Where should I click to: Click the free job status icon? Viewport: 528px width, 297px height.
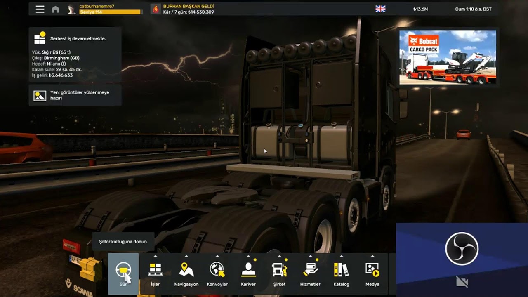[40, 38]
